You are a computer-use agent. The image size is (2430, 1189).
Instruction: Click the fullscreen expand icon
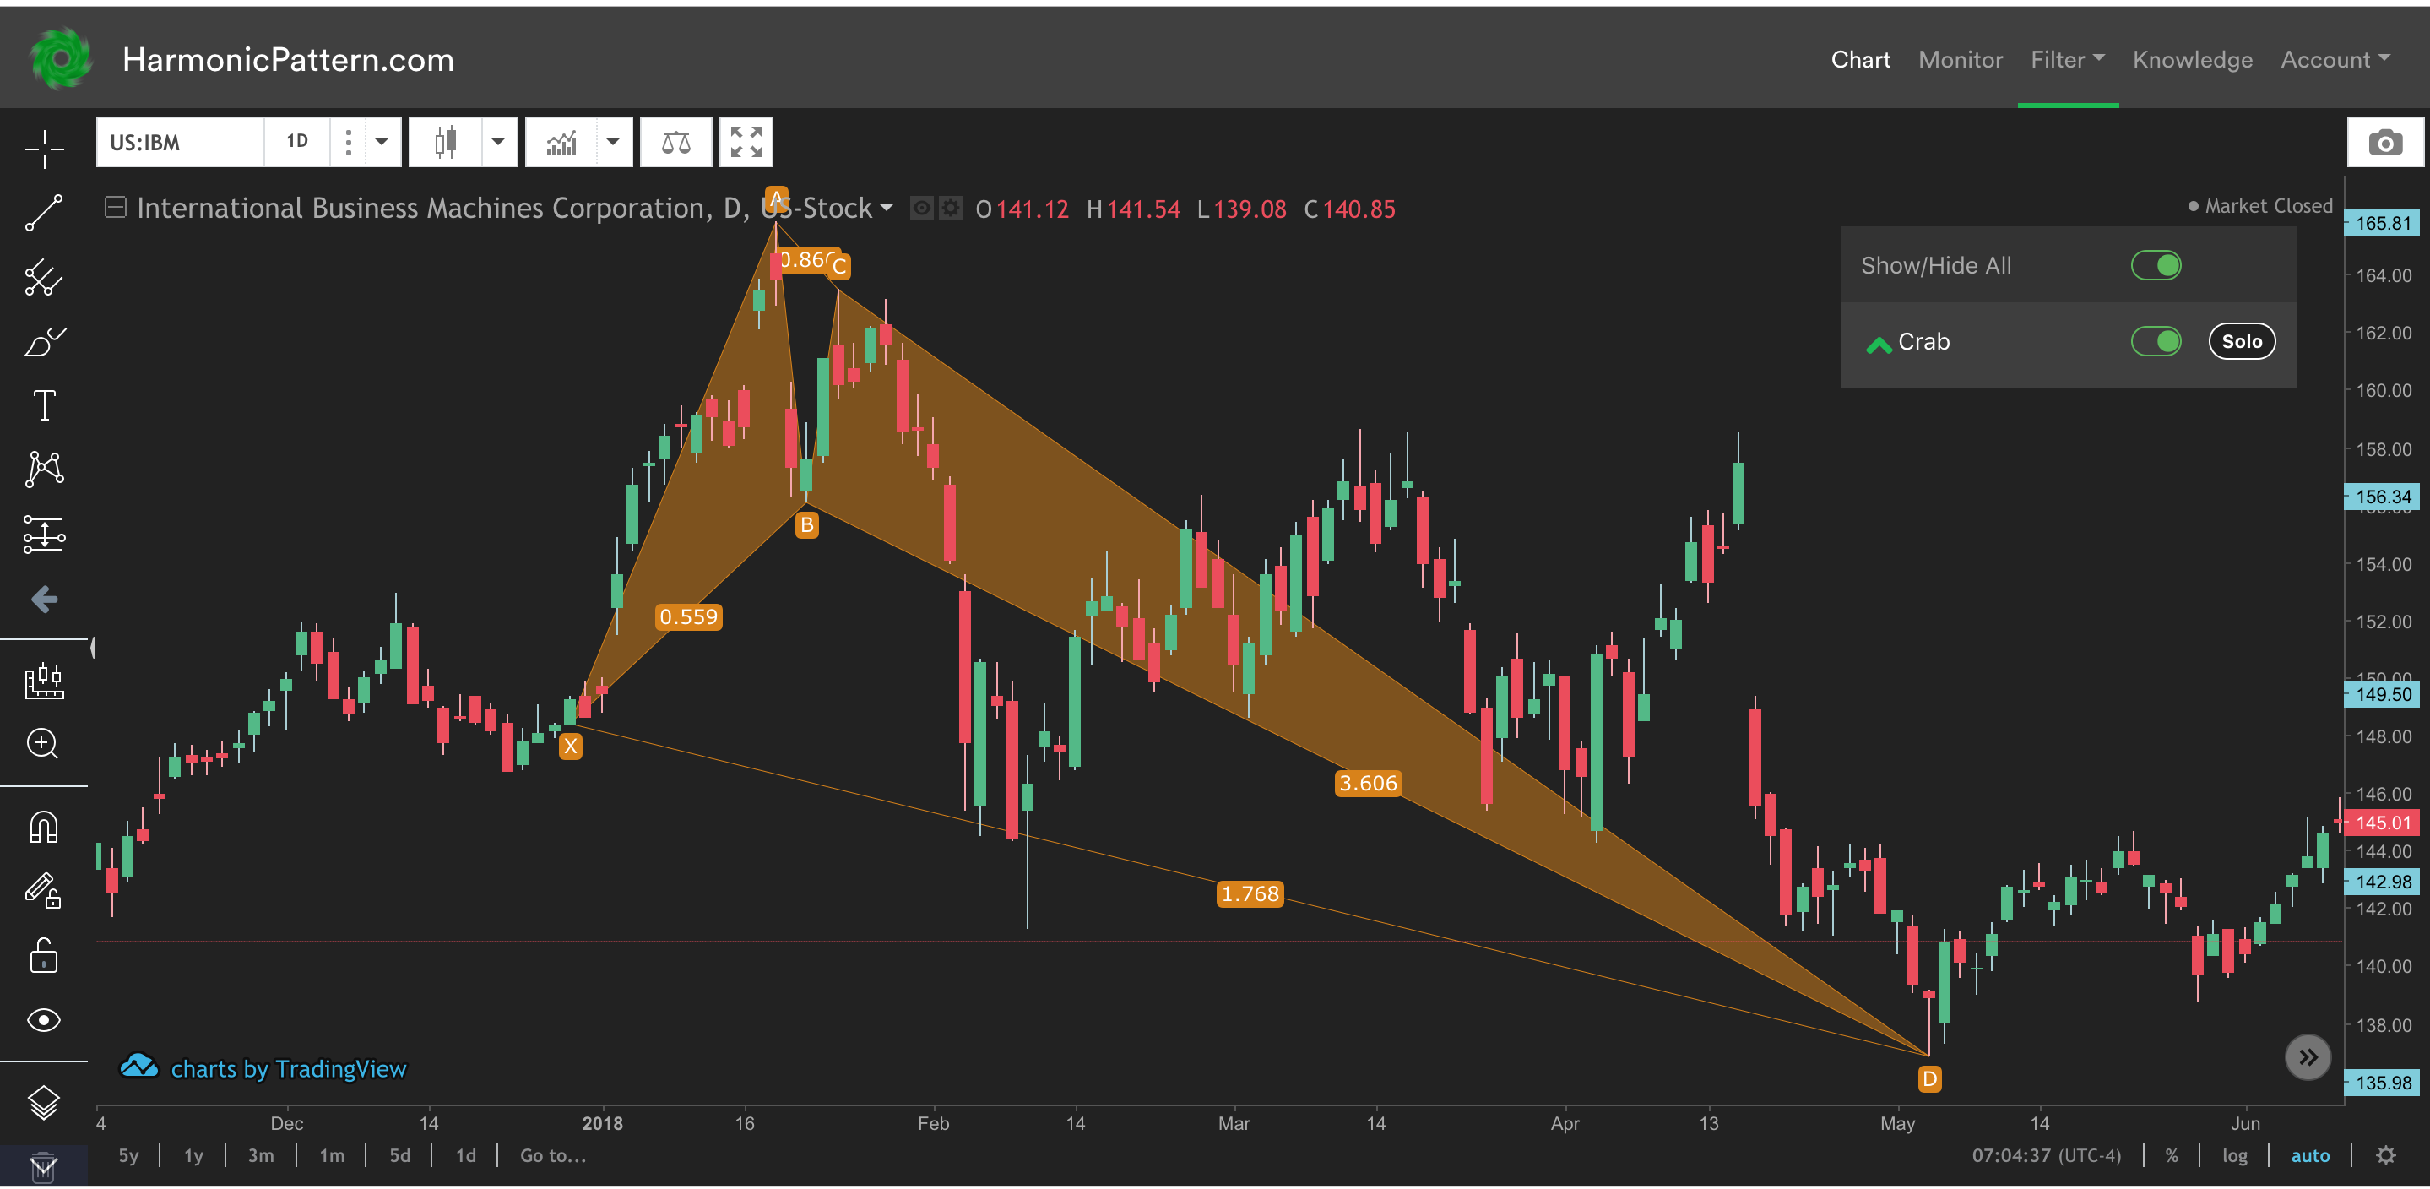(x=746, y=141)
